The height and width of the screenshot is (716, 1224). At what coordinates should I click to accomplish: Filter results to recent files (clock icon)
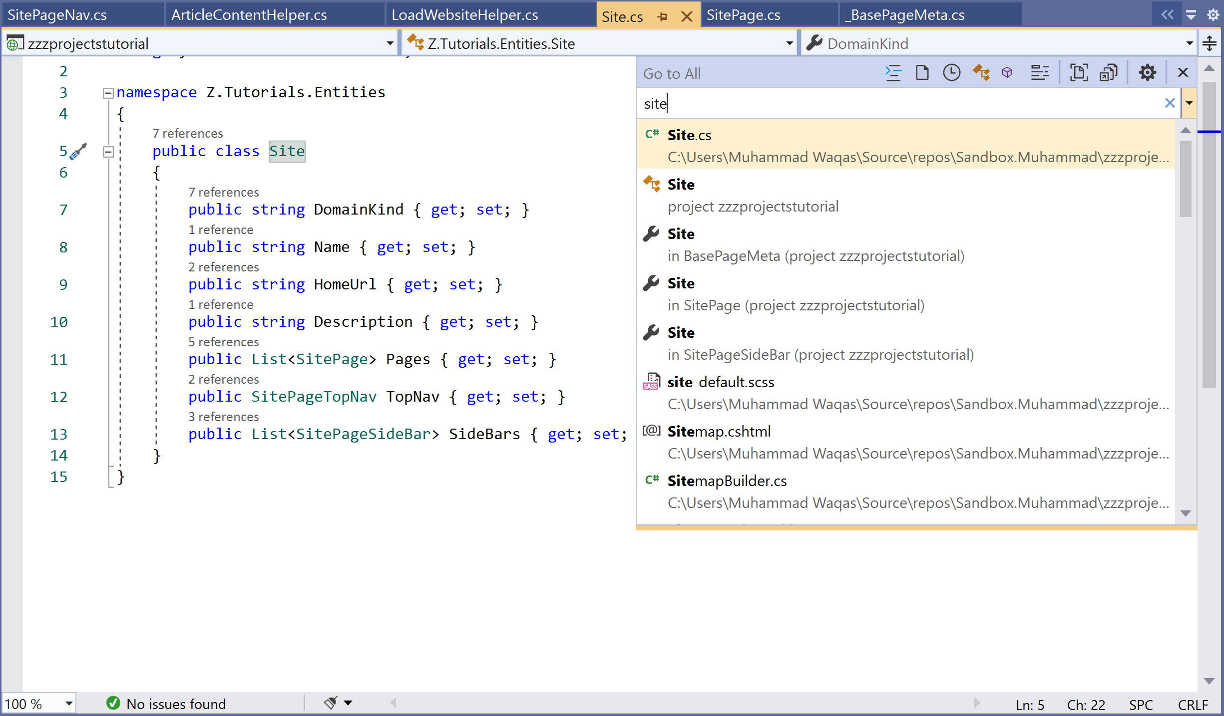click(951, 73)
